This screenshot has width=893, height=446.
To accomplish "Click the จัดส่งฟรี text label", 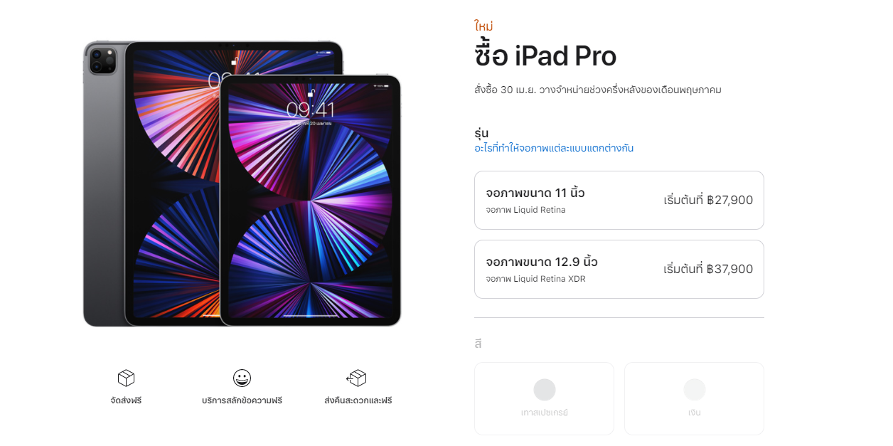I will (126, 400).
